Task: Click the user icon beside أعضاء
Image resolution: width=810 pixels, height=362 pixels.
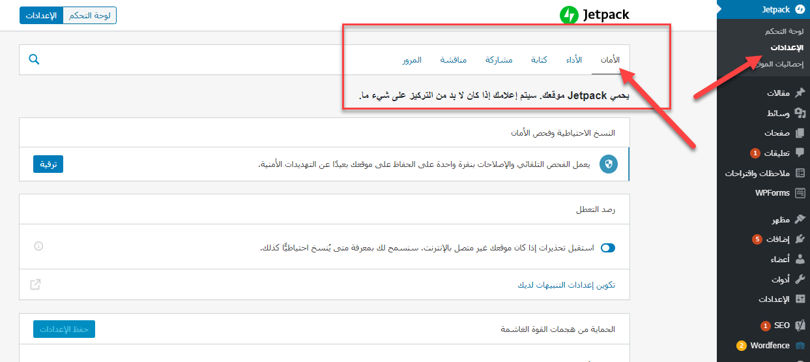Action: click(800, 260)
